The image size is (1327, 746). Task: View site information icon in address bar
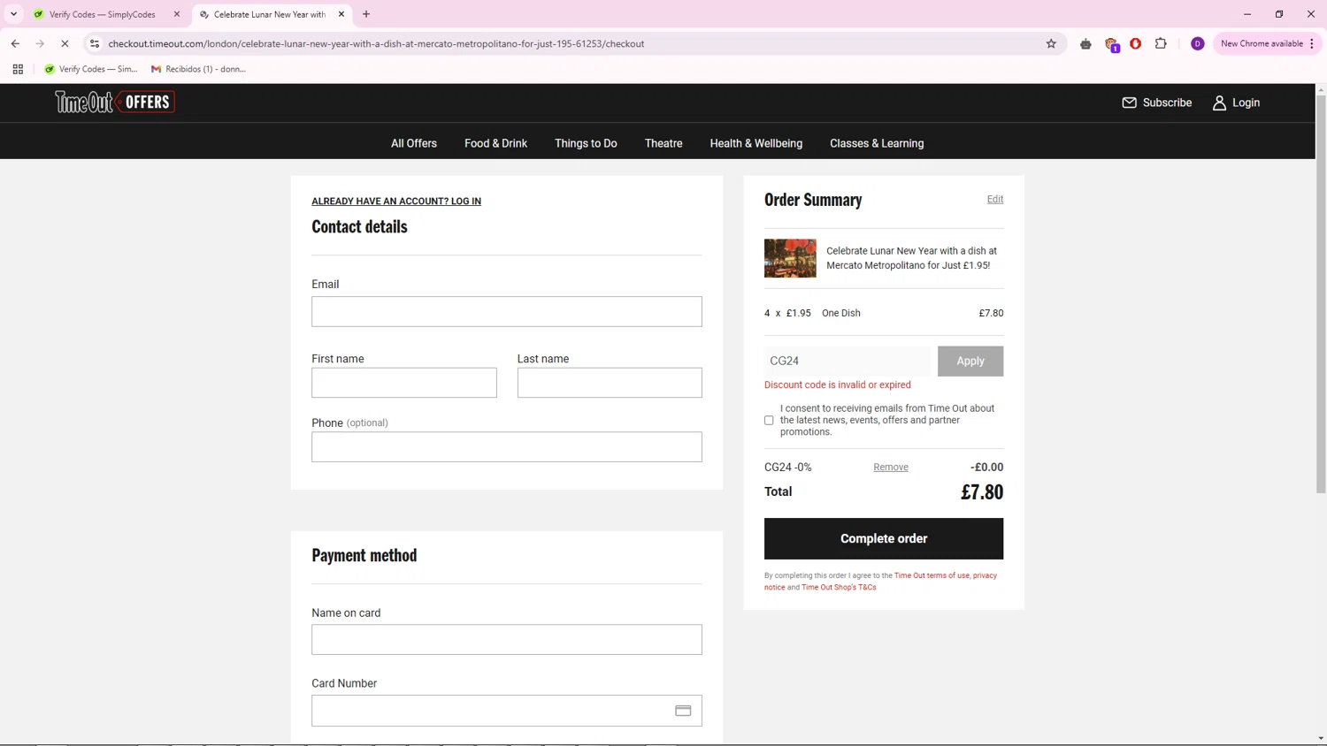point(95,43)
